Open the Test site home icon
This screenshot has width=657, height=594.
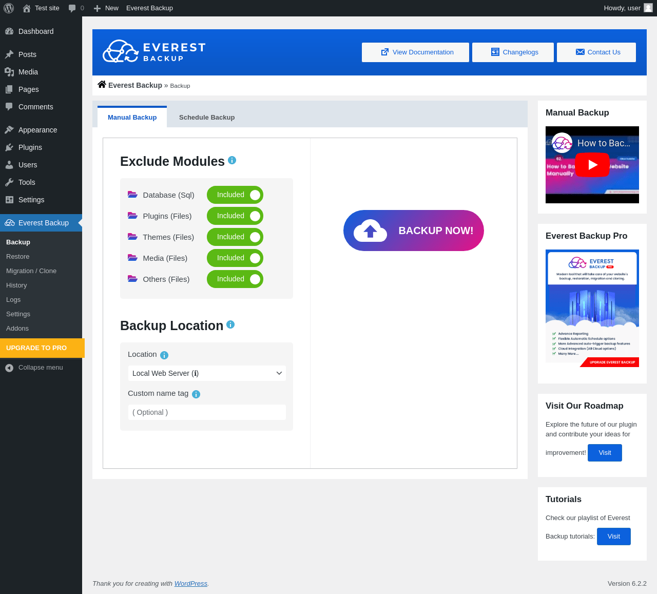[x=27, y=8]
